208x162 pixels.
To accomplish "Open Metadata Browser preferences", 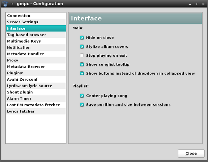I will (x=36, y=66).
